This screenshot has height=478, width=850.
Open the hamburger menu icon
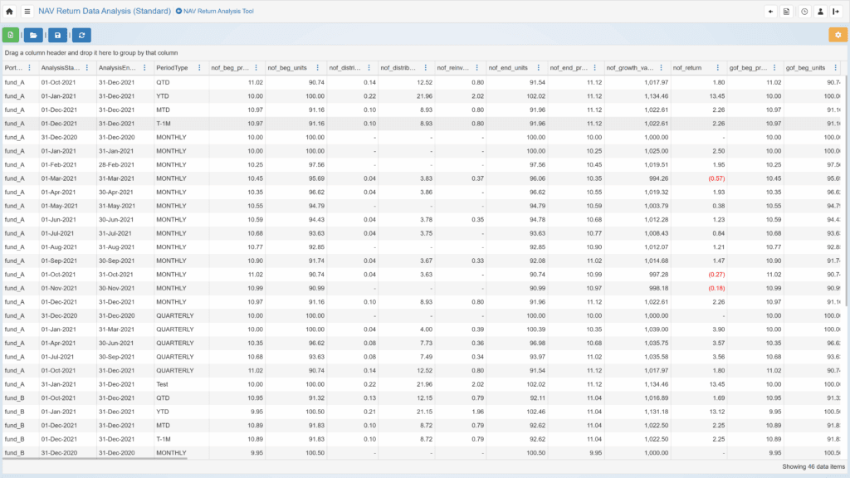pos(27,12)
